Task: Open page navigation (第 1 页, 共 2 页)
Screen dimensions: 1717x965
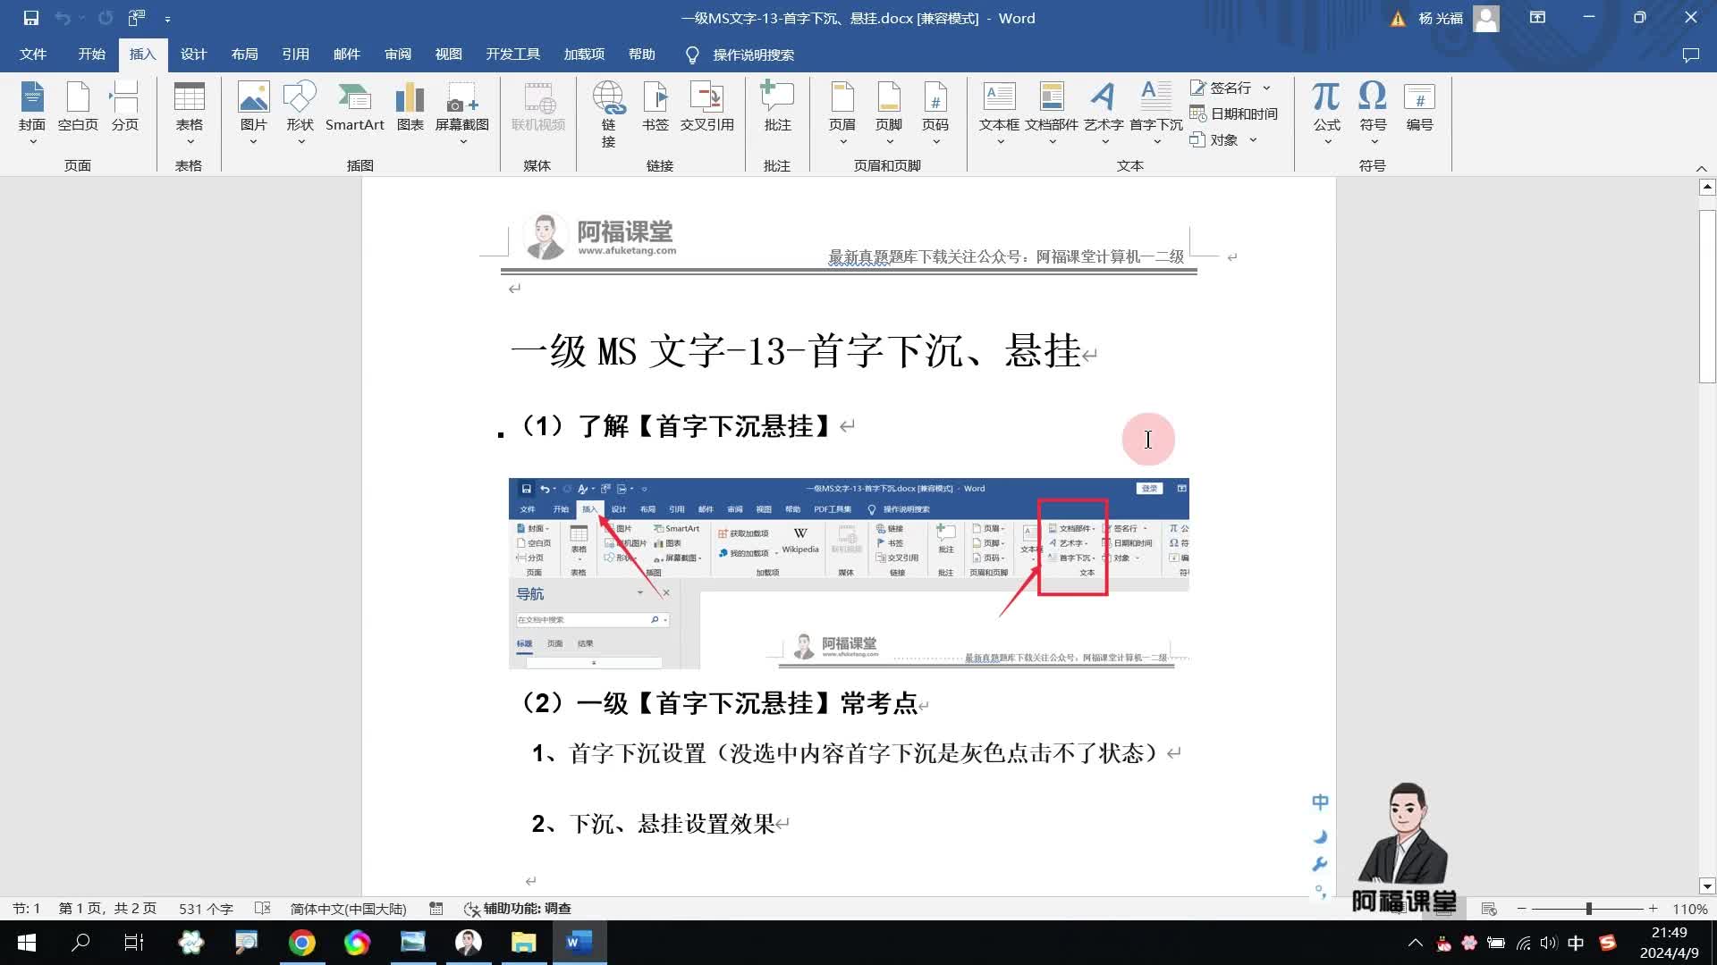Action: 107,909
